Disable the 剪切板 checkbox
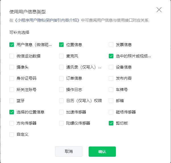Viewport: 171px width, 163px height. [111, 123]
